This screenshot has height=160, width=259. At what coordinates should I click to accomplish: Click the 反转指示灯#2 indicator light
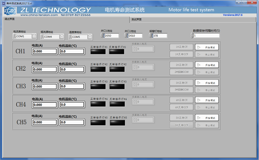click(117, 69)
